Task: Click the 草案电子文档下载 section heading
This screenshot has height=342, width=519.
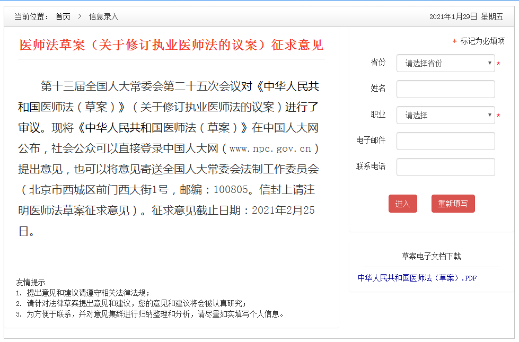Action: coord(432,256)
